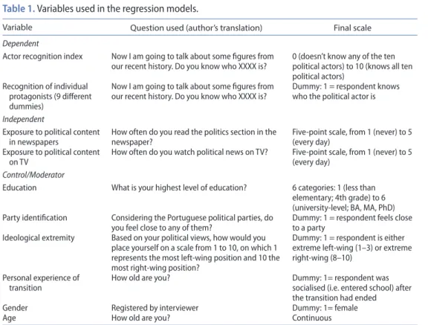
Task: Click the caption 'Variables used in the regression models.'
Action: coord(117,9)
